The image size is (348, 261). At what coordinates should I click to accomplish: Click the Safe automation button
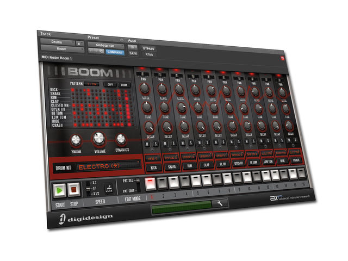[133, 53]
